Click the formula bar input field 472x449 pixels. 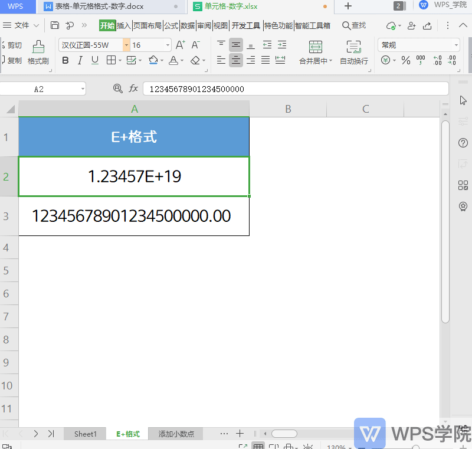click(296, 89)
